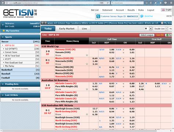Open Results in top menu
The width and height of the screenshot is (174, 132).
pyautogui.click(x=131, y=10)
